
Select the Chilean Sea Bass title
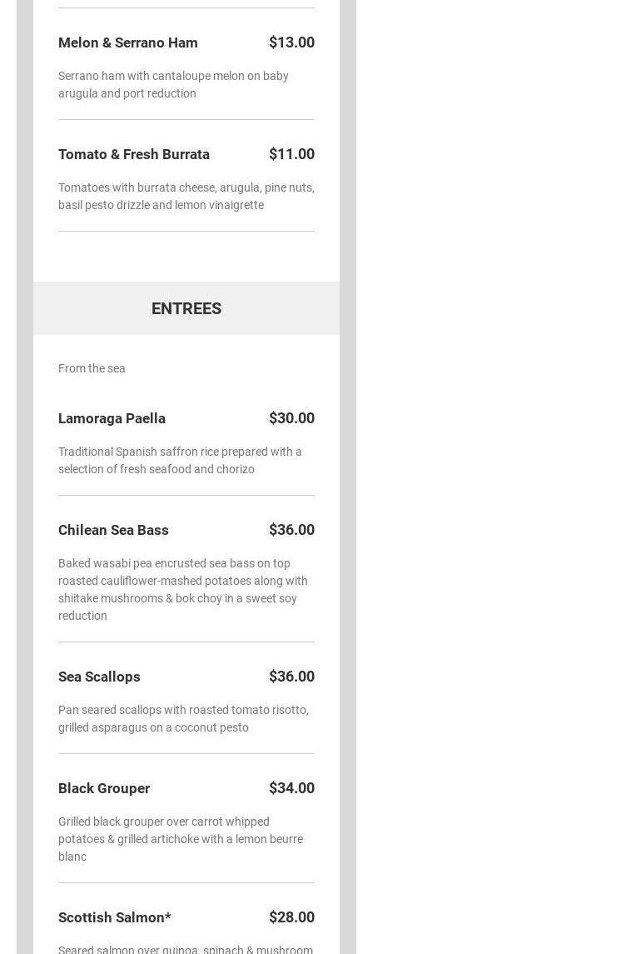click(113, 530)
